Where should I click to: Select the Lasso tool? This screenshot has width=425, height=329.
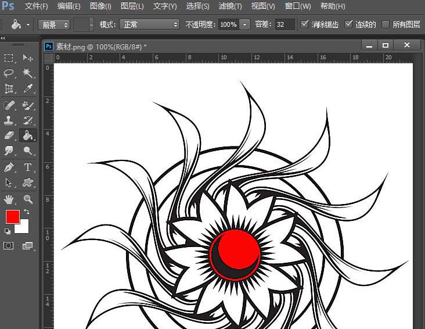point(9,73)
